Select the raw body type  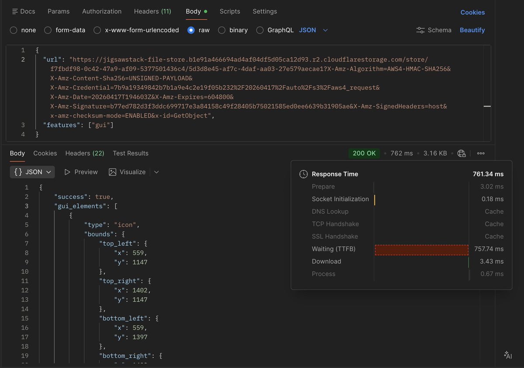pyautogui.click(x=191, y=30)
